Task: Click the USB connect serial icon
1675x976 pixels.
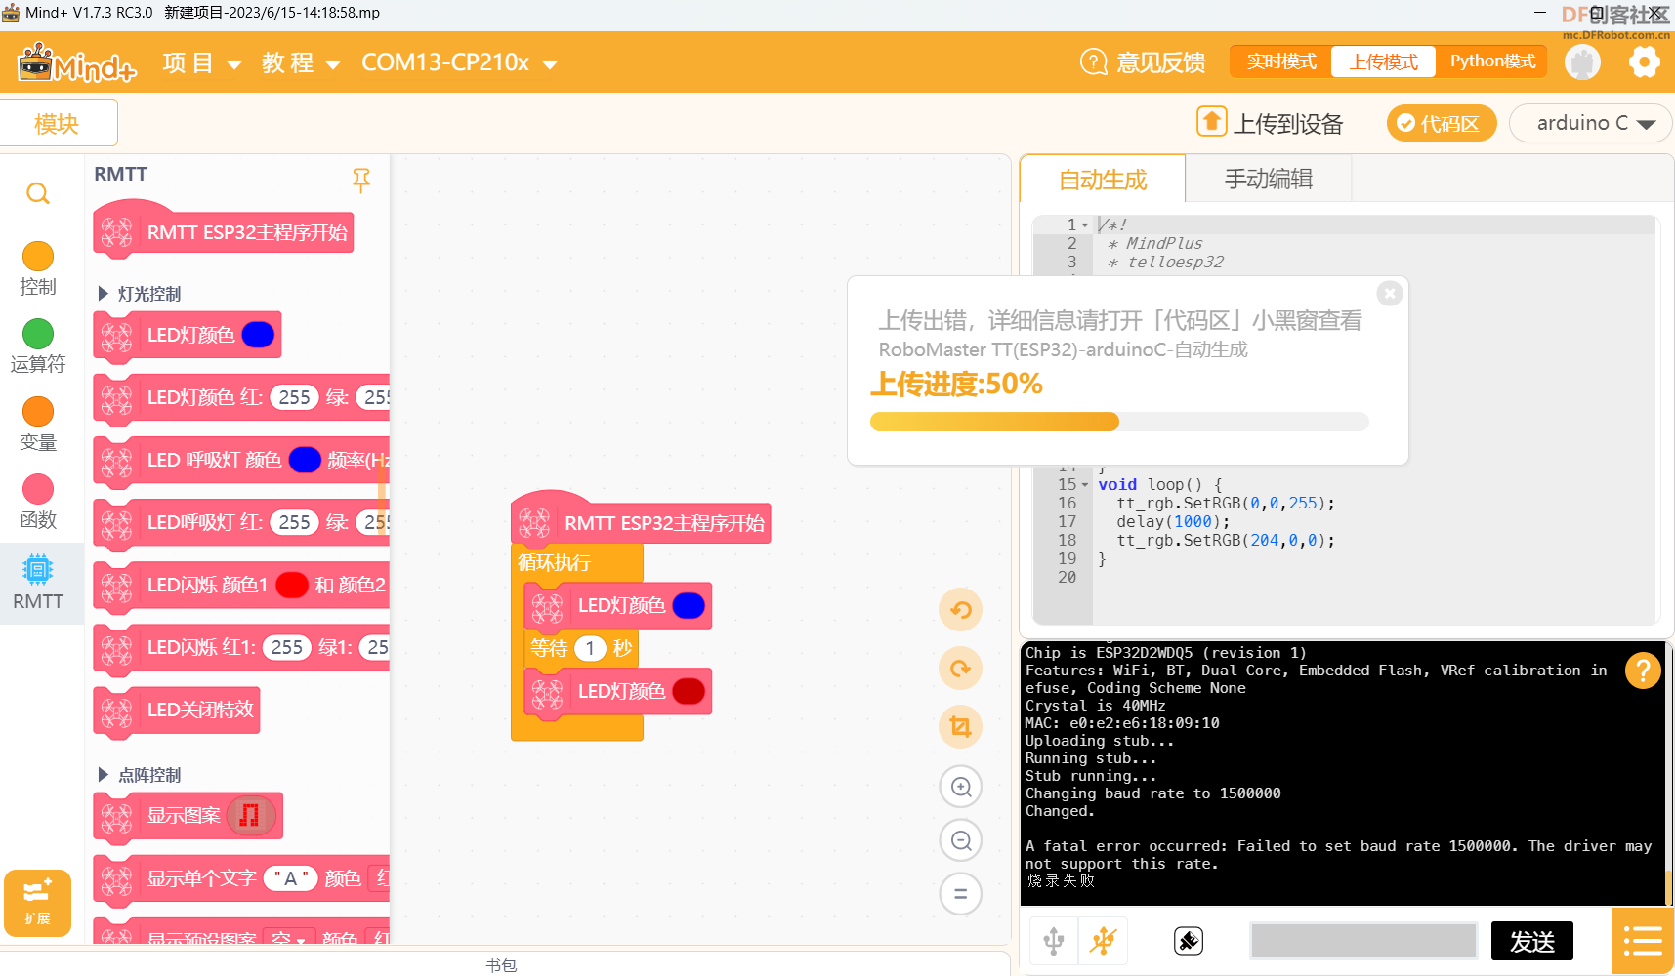Action: pyautogui.click(x=1054, y=941)
